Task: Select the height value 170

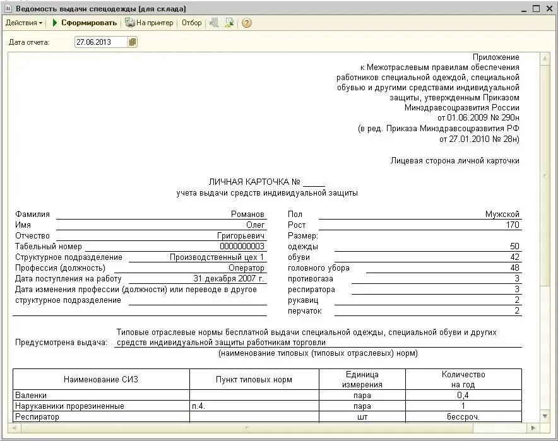Action: tap(513, 225)
